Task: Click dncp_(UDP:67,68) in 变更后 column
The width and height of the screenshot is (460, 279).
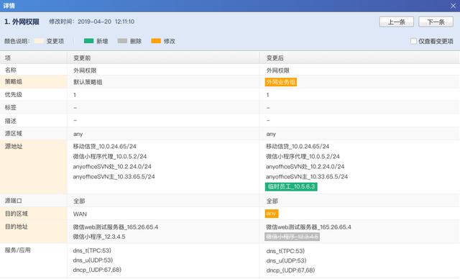Action: [x=290, y=270]
